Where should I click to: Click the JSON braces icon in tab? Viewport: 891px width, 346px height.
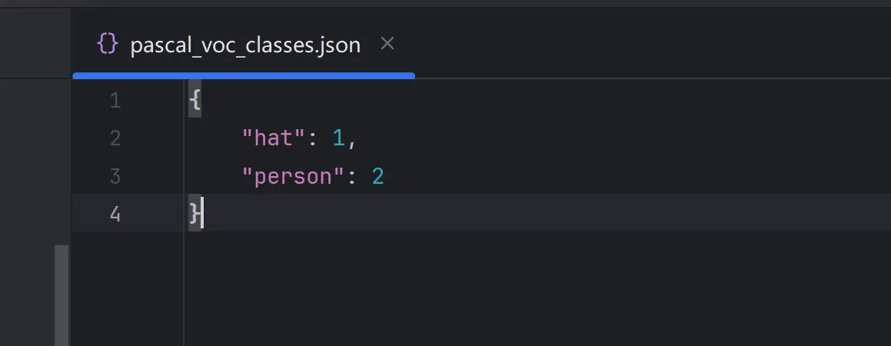click(107, 44)
